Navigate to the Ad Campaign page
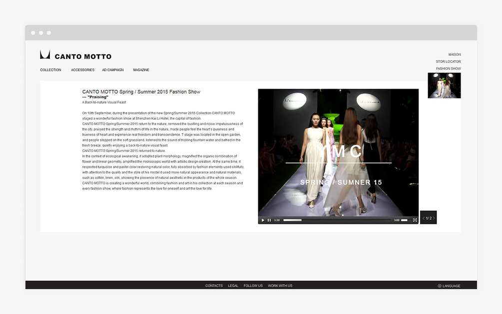 [x=113, y=70]
